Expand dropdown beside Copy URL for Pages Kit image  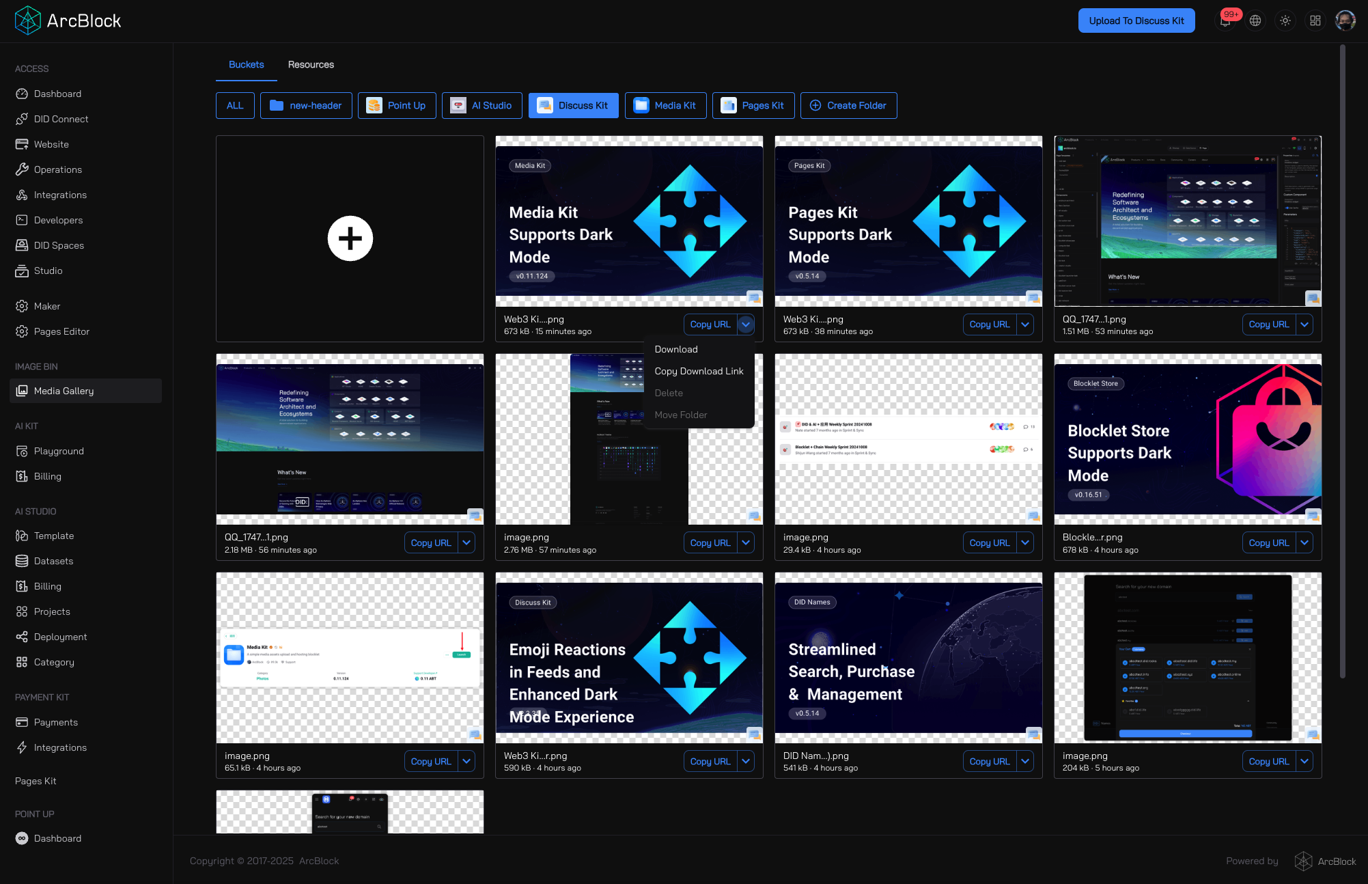click(x=1025, y=324)
